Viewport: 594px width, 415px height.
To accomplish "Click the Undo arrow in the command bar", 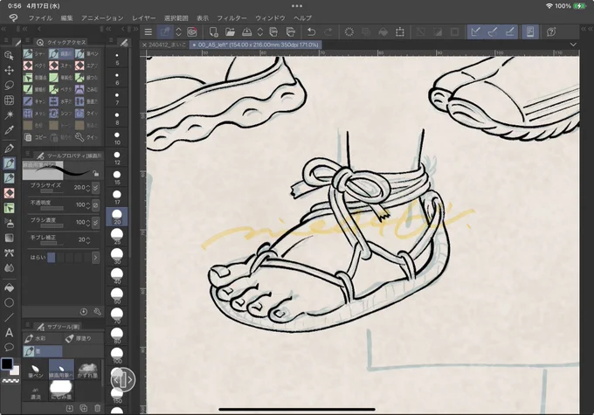I will coord(311,32).
